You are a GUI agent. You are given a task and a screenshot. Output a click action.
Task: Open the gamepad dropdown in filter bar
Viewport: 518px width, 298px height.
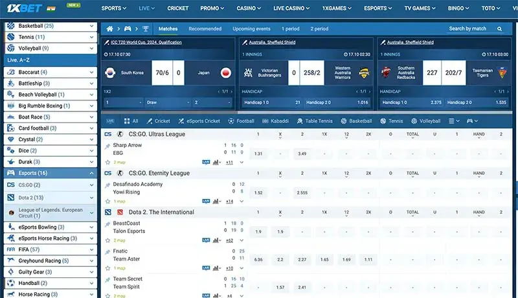472,121
